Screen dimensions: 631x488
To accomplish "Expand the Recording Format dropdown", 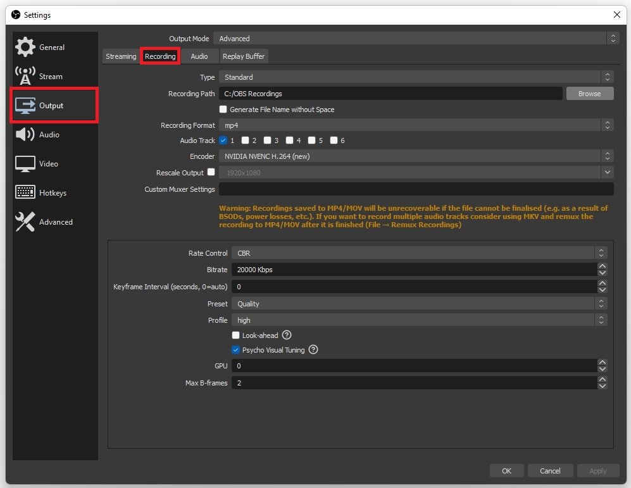I will [416, 125].
